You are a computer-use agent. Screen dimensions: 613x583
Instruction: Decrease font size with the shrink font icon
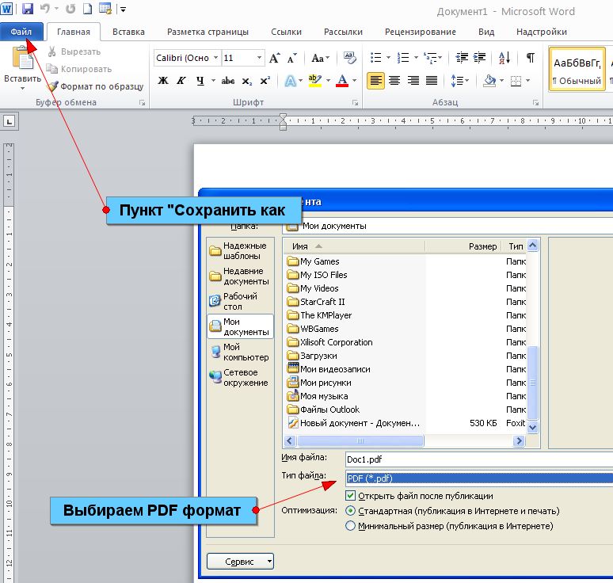tap(292, 59)
